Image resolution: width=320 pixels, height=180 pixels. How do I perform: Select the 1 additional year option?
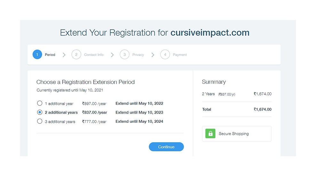tap(40, 103)
